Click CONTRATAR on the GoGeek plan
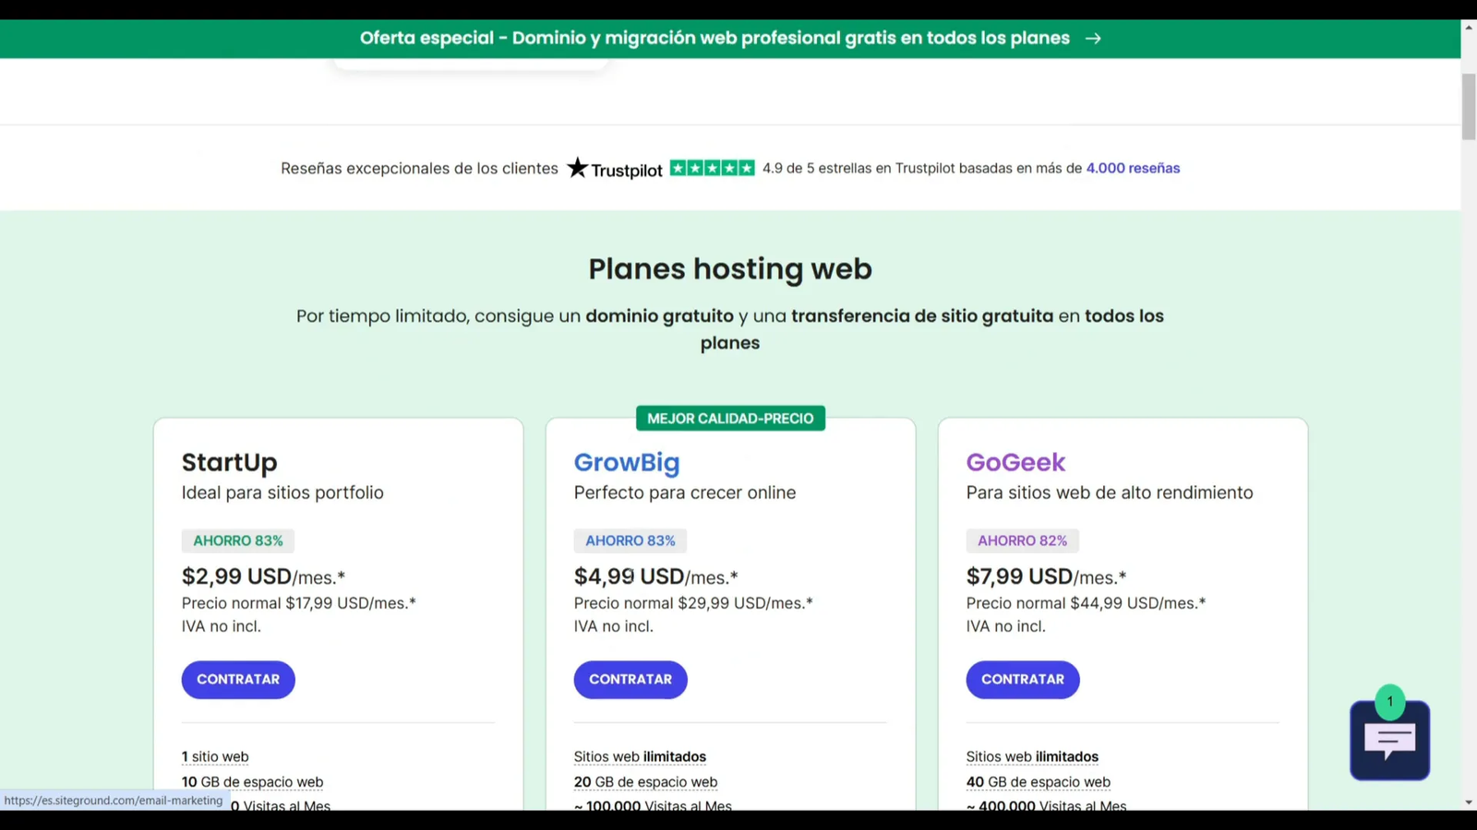The width and height of the screenshot is (1477, 830). [x=1022, y=679]
